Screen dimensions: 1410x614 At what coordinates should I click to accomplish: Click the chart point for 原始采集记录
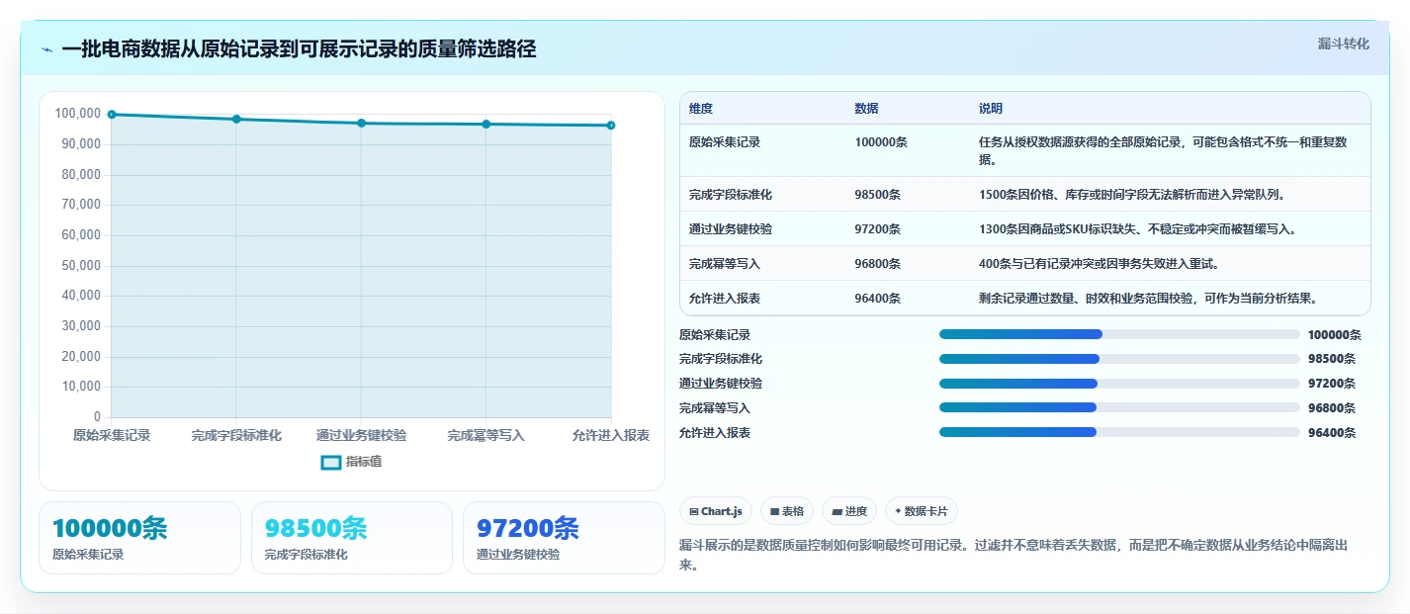(112, 115)
